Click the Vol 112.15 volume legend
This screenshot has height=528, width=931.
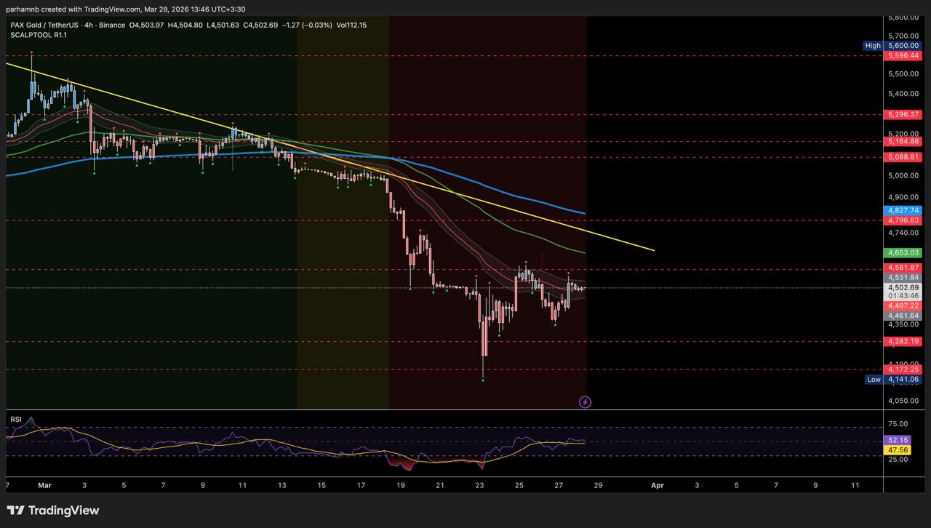[x=351, y=25]
